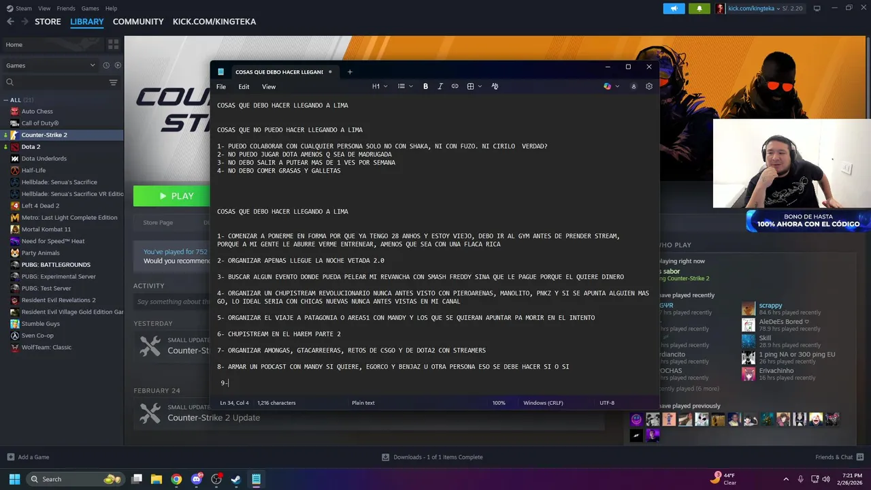Go to Steam COMMUNITY tab

coord(138,22)
